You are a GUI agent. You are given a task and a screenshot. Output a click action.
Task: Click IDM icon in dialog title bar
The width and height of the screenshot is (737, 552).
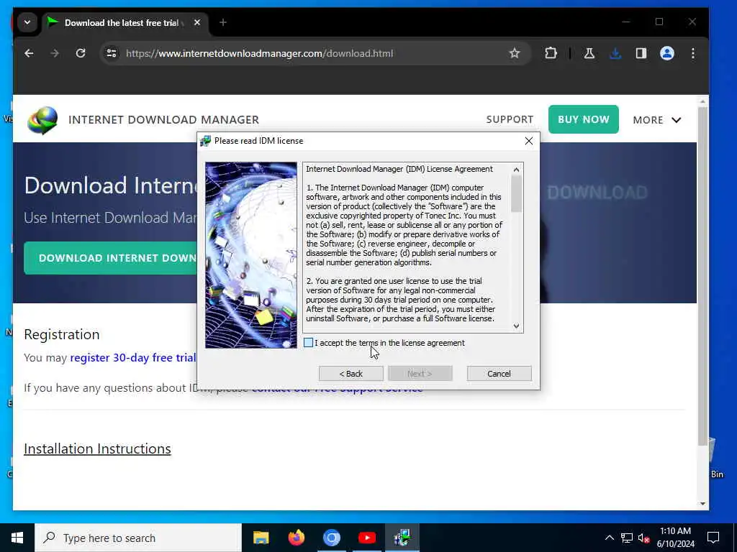(205, 141)
